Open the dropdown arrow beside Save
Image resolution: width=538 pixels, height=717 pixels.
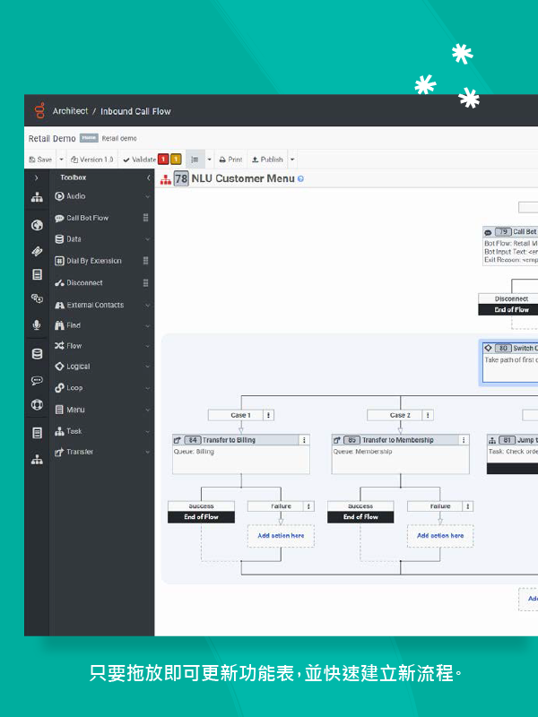pyautogui.click(x=61, y=160)
